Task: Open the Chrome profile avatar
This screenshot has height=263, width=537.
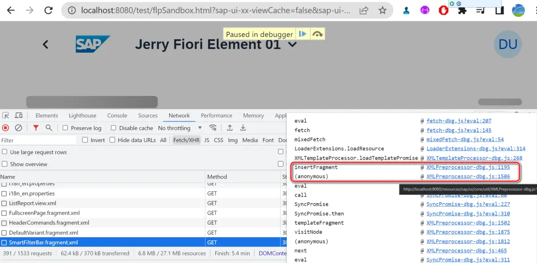Action: pos(518,10)
